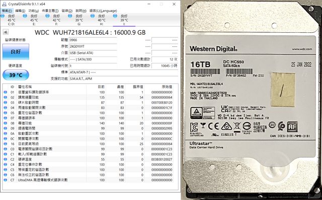
Task: Select the H: drive status orb
Action: pos(93,16)
